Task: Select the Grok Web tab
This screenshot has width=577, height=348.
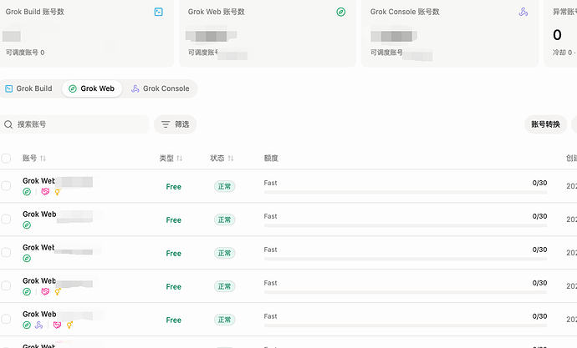Action: click(92, 88)
